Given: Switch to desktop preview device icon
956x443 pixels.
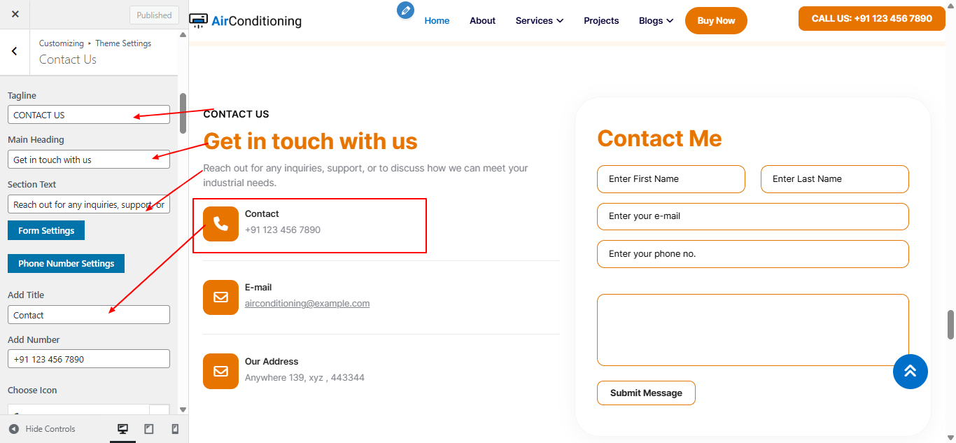Looking at the screenshot, I should point(122,429).
